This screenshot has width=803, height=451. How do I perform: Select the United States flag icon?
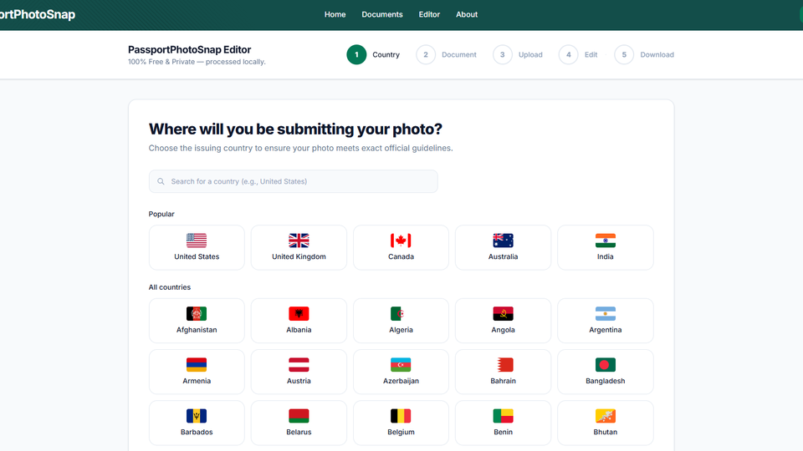coord(197,241)
